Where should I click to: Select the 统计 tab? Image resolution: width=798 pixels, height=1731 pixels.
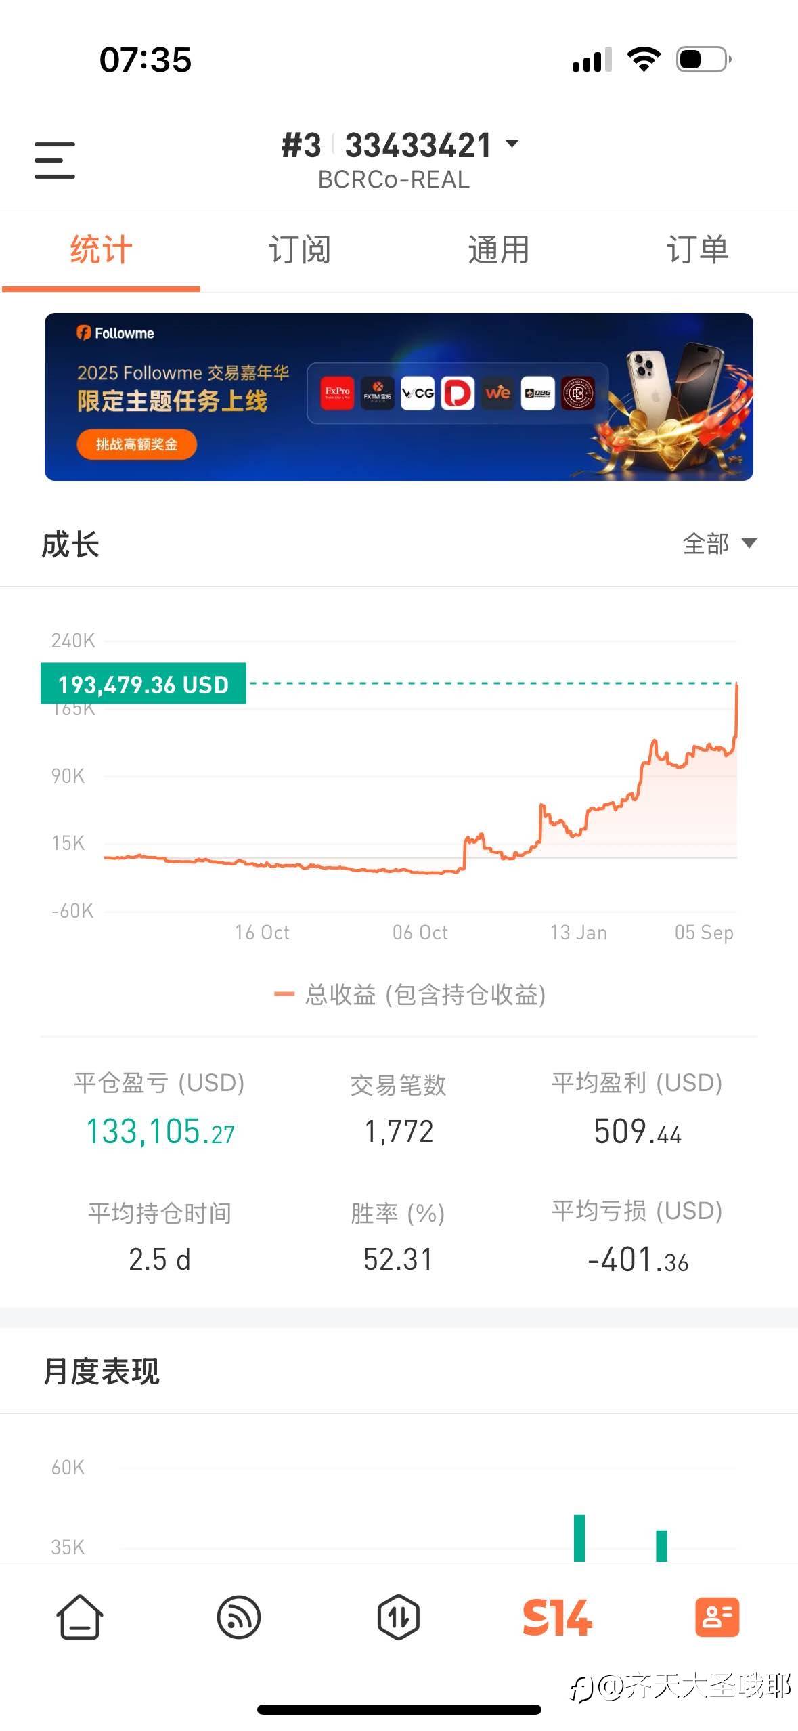(101, 250)
